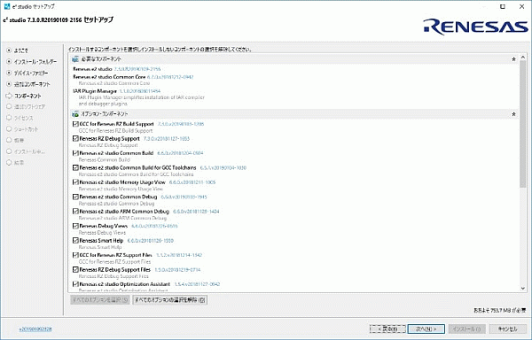Click 'Renesas e2 studio Common Core' bold name
This screenshot has height=340, width=532.
[109, 77]
